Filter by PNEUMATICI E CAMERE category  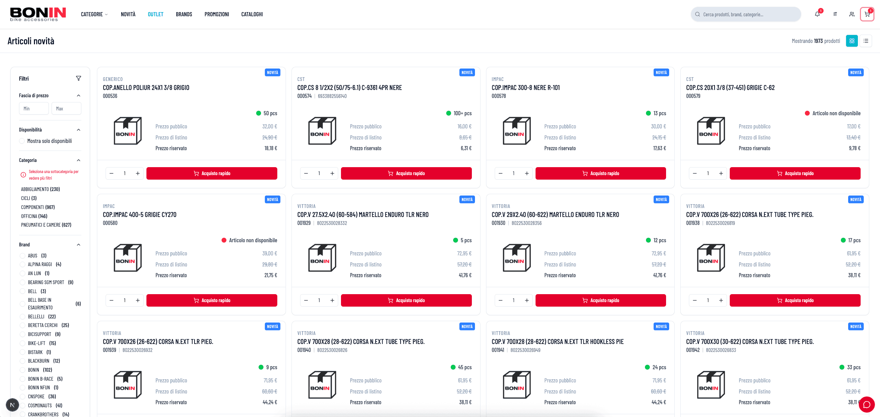[46, 225]
